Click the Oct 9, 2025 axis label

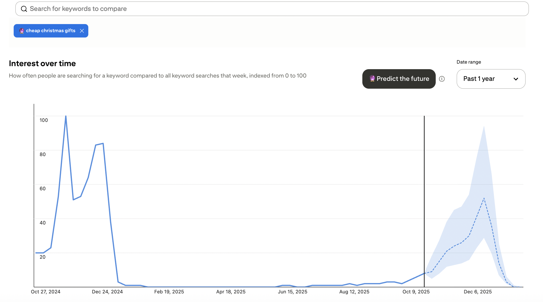[x=416, y=292]
